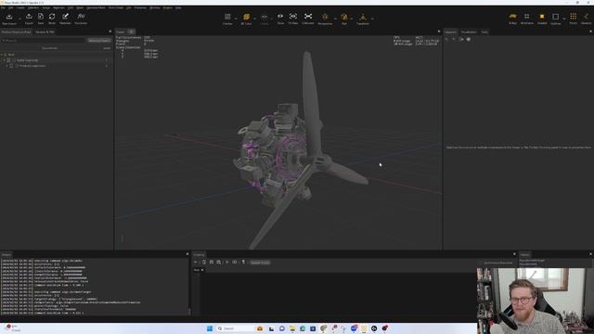
Task: Switch to the Variants & PMI tab
Action: click(45, 32)
